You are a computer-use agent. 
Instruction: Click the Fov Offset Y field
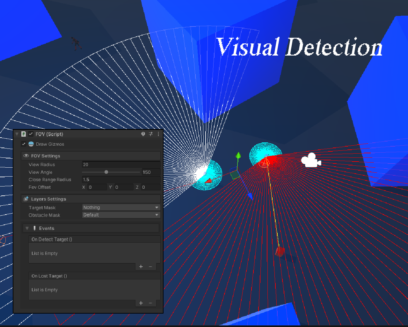(x=124, y=187)
